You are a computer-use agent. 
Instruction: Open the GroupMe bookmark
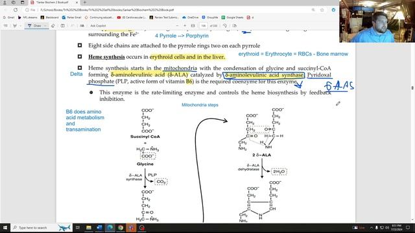pyautogui.click(x=210, y=17)
